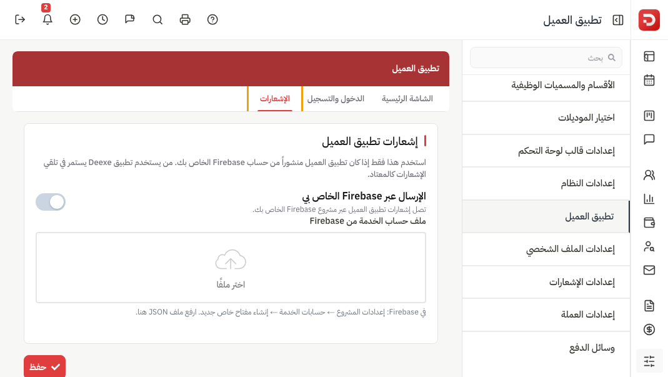668x377 pixels.
Task: Open the users icon in the right rail
Action: tap(649, 175)
